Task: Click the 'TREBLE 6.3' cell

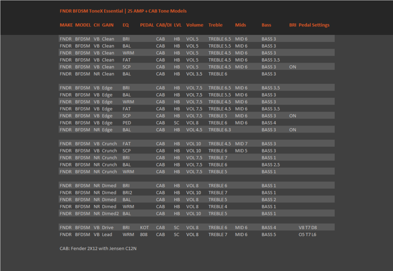Action: (220, 130)
